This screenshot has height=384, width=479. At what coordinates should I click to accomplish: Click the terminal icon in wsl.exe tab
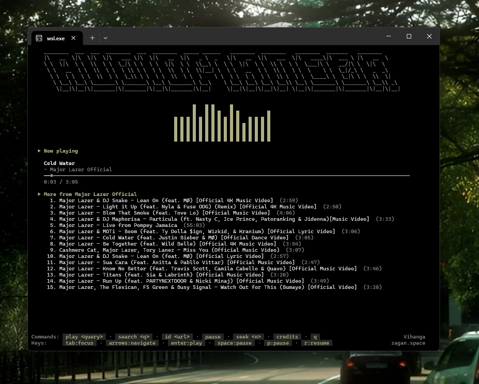point(39,38)
